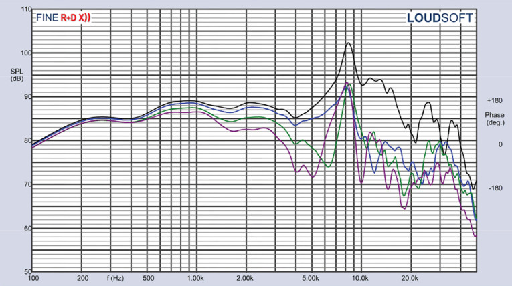Click the 50 dB axis label
512x286 pixels.
(27, 271)
